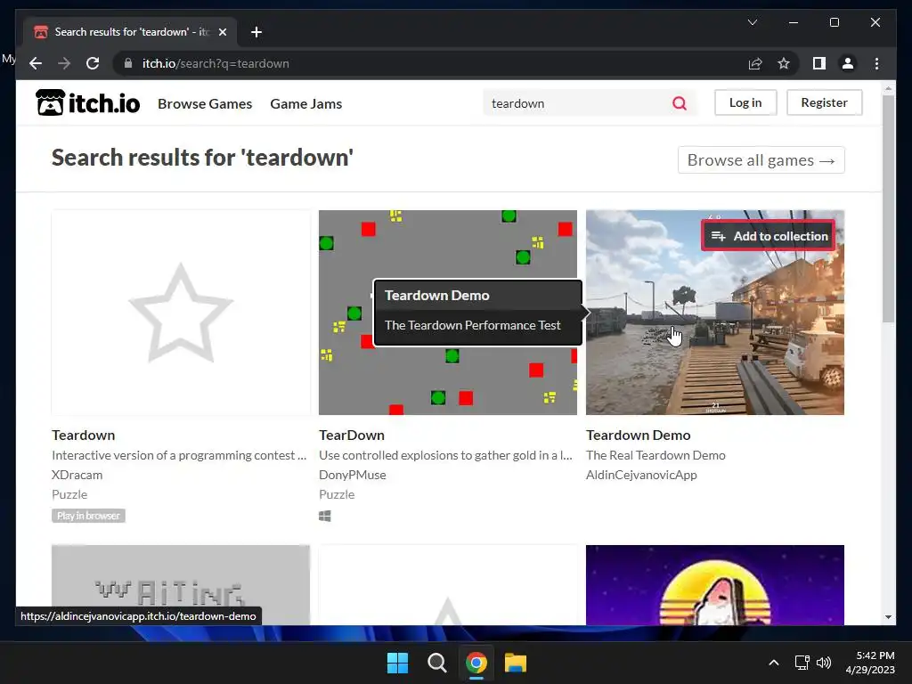912x684 pixels.
Task: Open the Windows Start menu
Action: tap(398, 663)
